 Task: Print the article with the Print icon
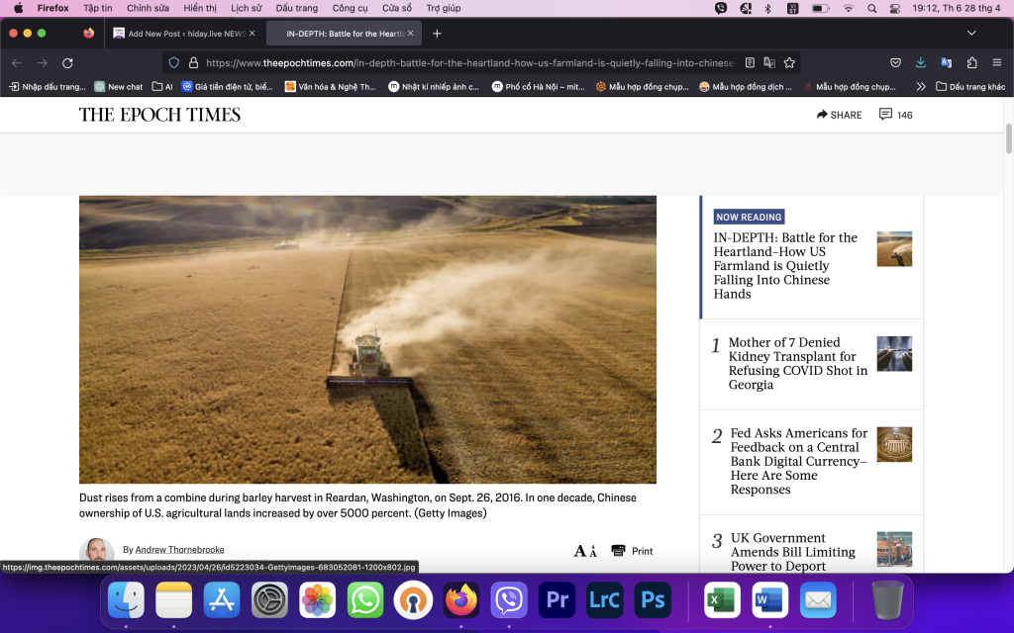click(x=632, y=551)
